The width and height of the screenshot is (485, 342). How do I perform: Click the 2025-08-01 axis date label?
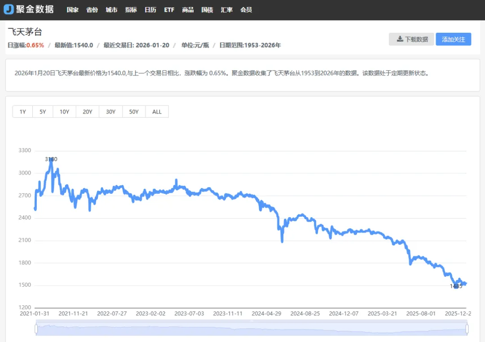[x=421, y=314]
